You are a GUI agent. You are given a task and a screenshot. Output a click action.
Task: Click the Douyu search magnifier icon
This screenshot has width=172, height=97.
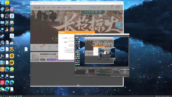coord(99,8)
